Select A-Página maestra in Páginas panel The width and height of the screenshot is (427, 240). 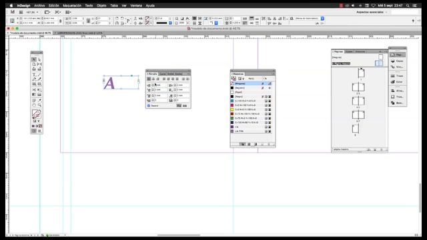tap(341, 64)
